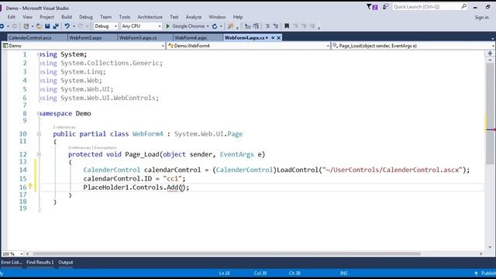Click the Navigate Backward icon
The image size is (496, 279).
(2, 26)
